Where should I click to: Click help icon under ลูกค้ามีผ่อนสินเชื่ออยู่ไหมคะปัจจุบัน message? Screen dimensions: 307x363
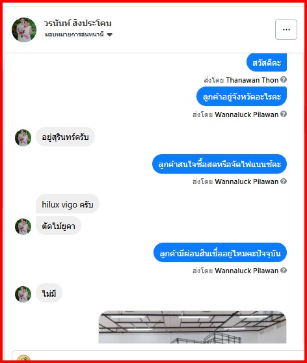point(284,270)
